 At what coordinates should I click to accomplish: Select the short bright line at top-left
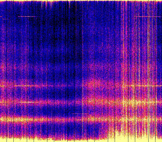point(28,16)
